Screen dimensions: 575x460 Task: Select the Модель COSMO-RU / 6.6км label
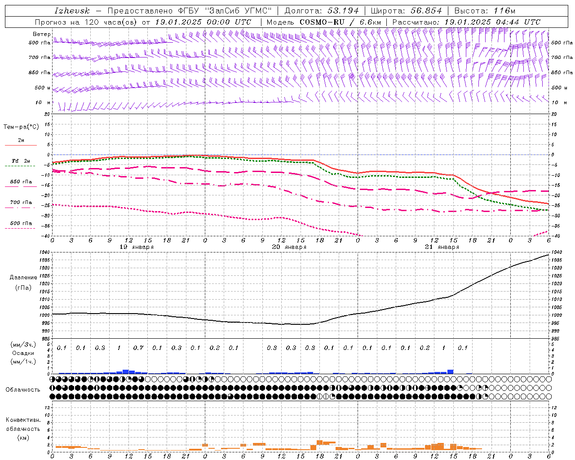point(324,22)
